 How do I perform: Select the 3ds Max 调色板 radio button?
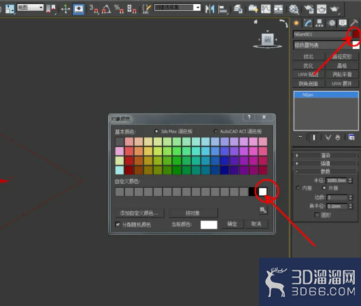pyautogui.click(x=156, y=131)
